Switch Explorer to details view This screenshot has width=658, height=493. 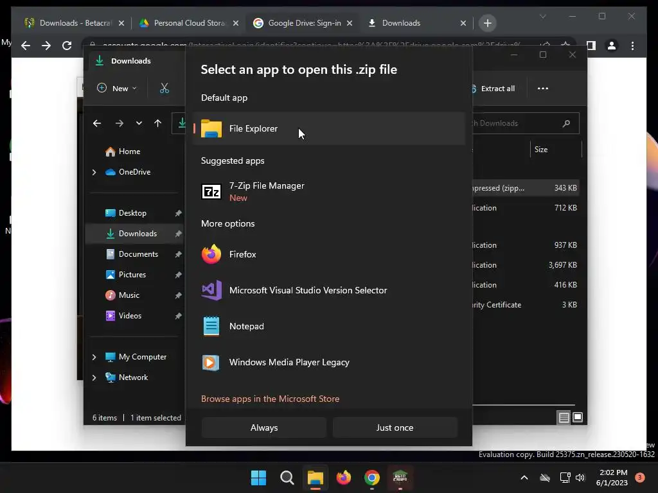click(x=564, y=417)
